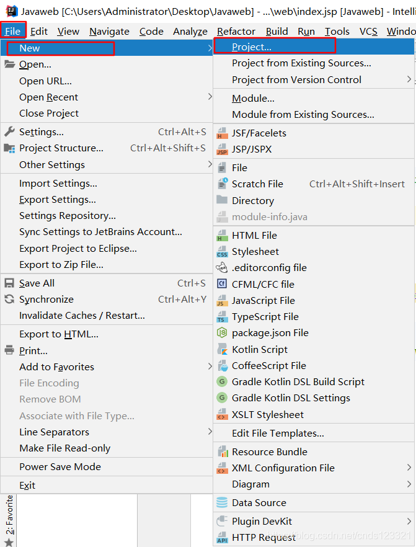Choose Export Project to Eclipse...
This screenshot has width=416, height=547.
(107, 248)
